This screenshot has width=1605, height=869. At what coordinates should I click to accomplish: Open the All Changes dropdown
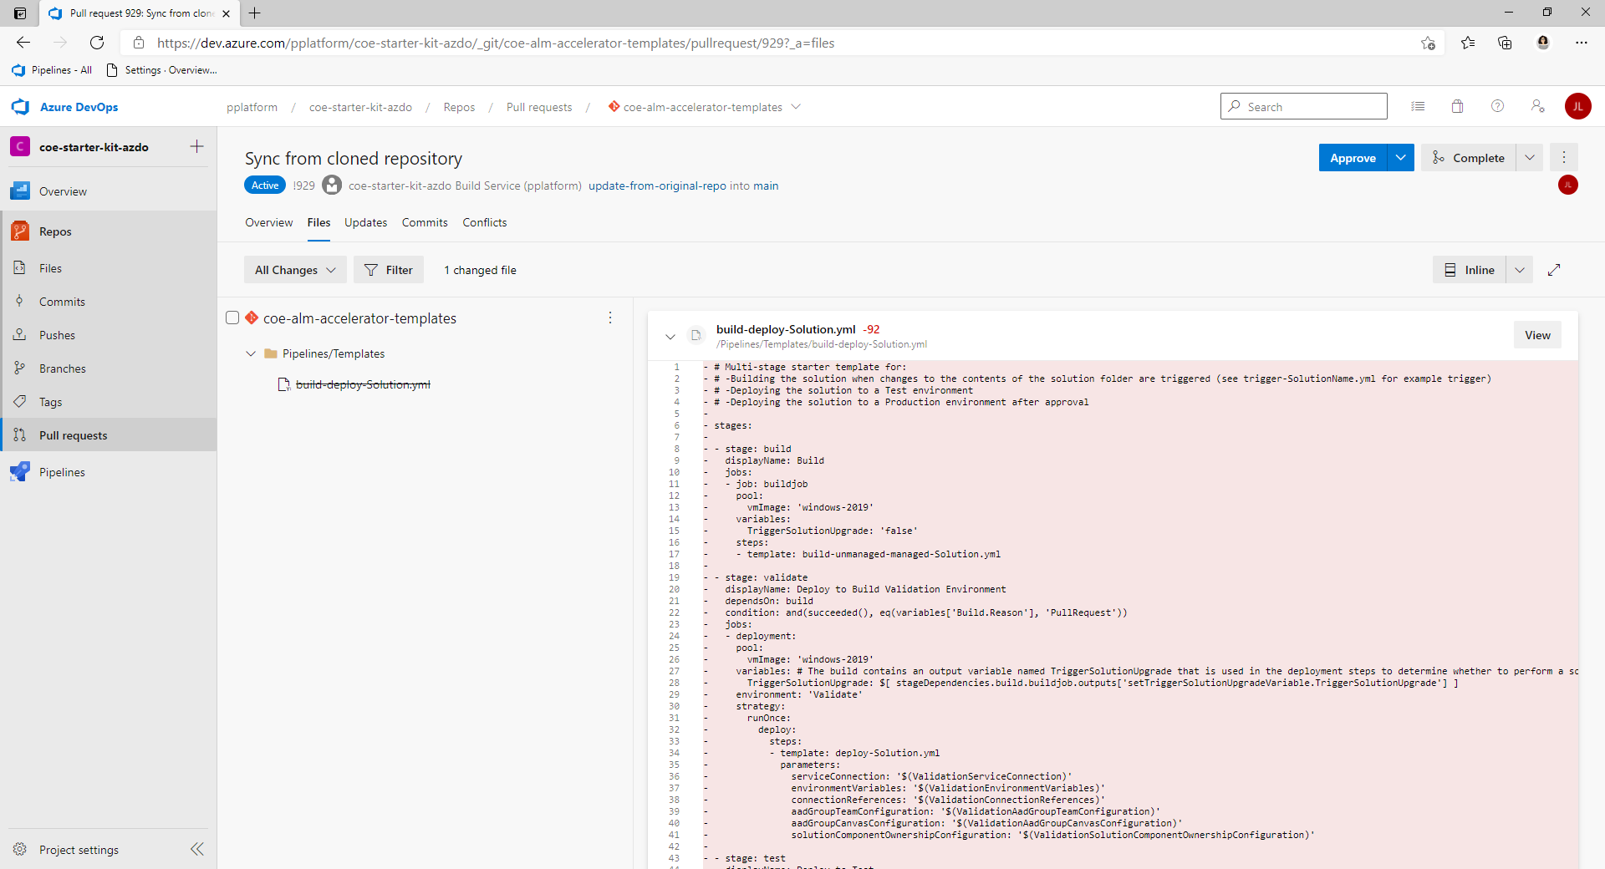coord(294,269)
